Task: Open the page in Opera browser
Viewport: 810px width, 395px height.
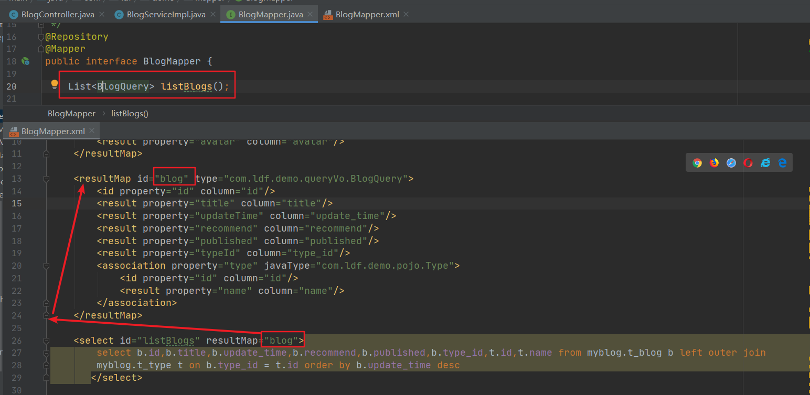Action: [748, 163]
